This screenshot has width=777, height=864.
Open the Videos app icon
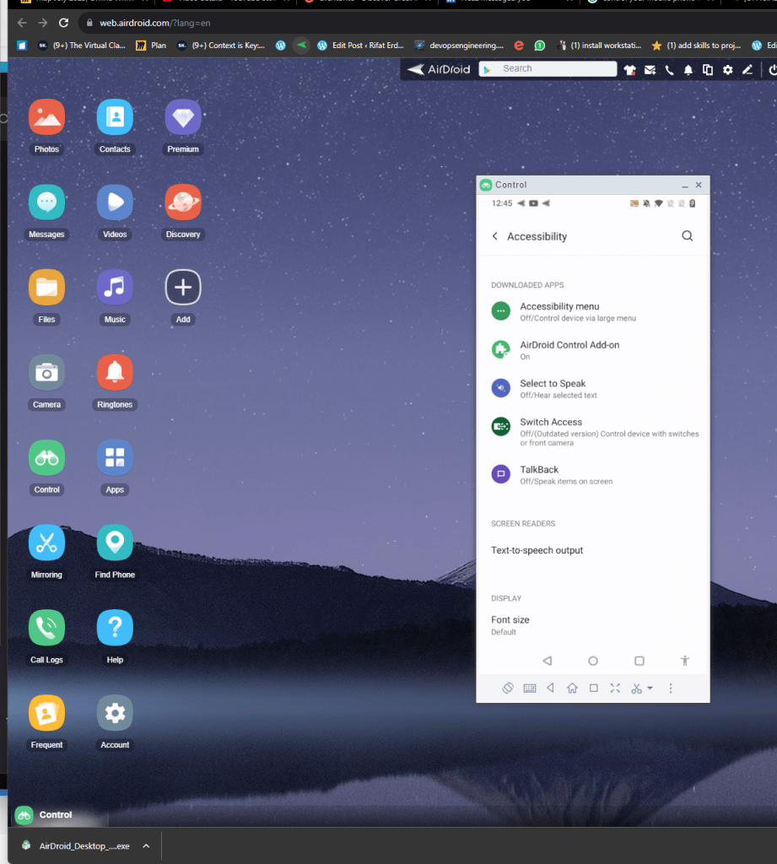(x=115, y=202)
